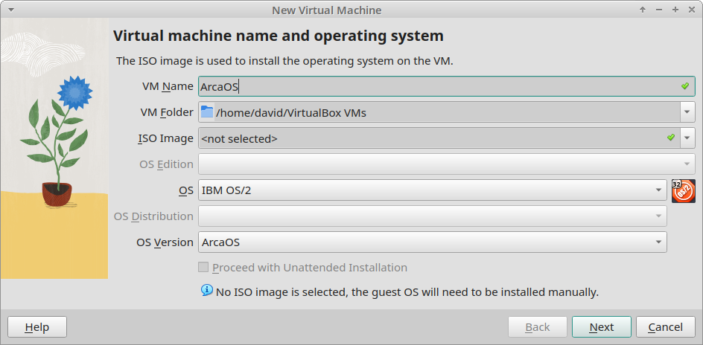Toggle Proceed with Unattended Installation checkbox
Image resolution: width=703 pixels, height=345 pixels.
203,268
